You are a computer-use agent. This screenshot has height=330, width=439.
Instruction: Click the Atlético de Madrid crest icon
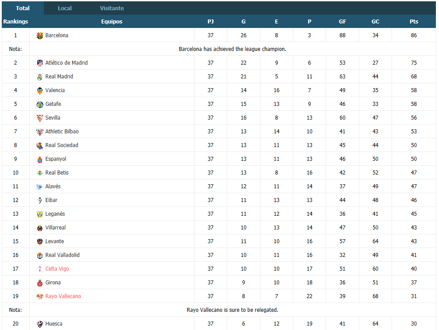(x=40, y=63)
